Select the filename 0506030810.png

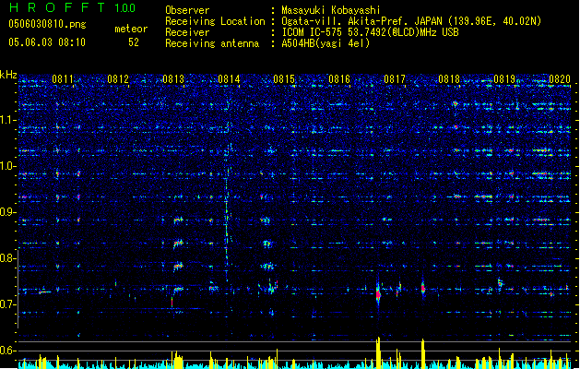point(47,24)
